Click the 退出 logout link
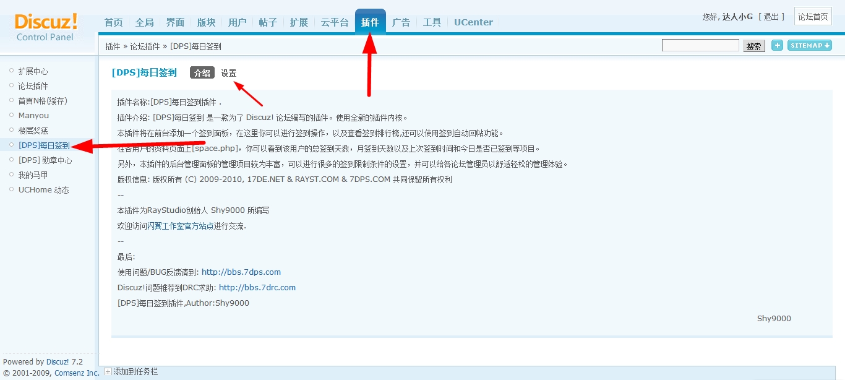The width and height of the screenshot is (845, 380). tap(771, 17)
